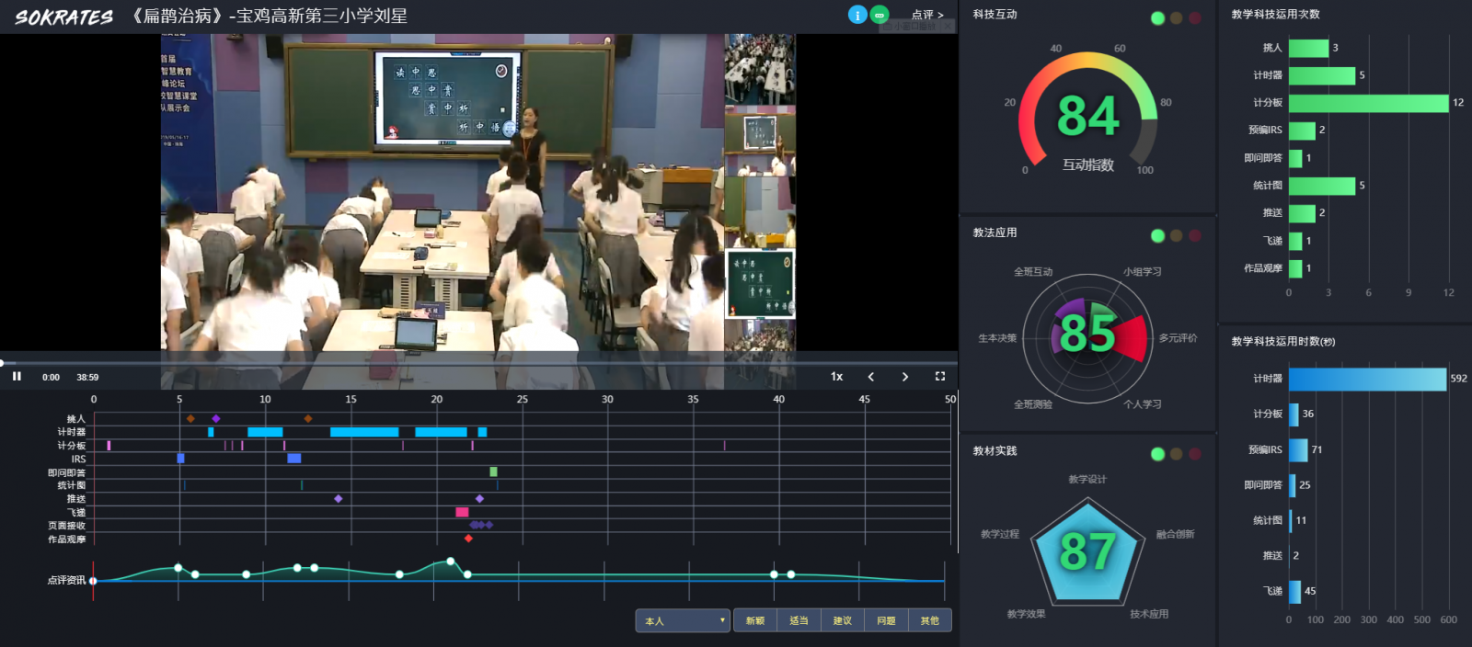Click the green chat bubble icon
This screenshot has height=647, width=1472.
880,15
